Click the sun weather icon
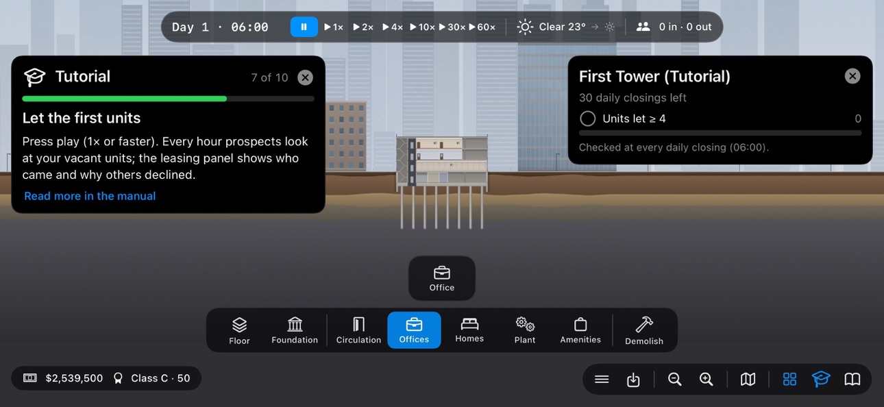The width and height of the screenshot is (884, 407). click(x=525, y=27)
